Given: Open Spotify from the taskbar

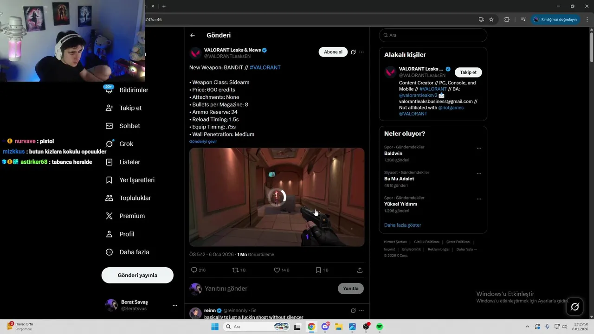Looking at the screenshot, I should (380, 327).
